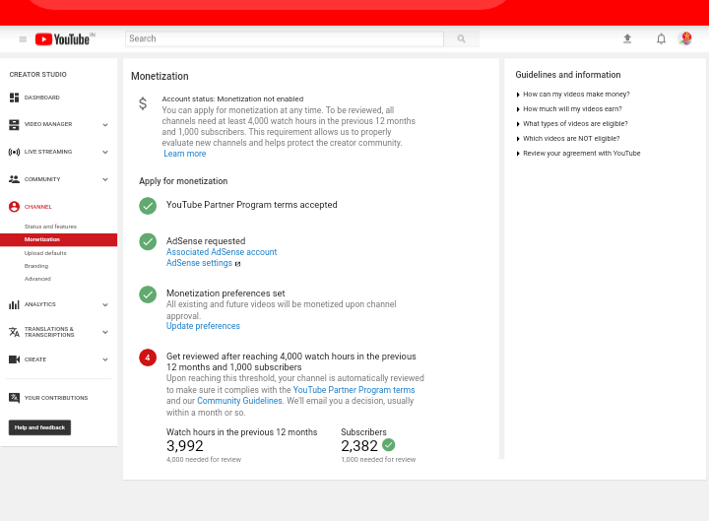Image resolution: width=709 pixels, height=521 pixels.
Task: Click the dollar sign monetization icon
Action: [143, 103]
